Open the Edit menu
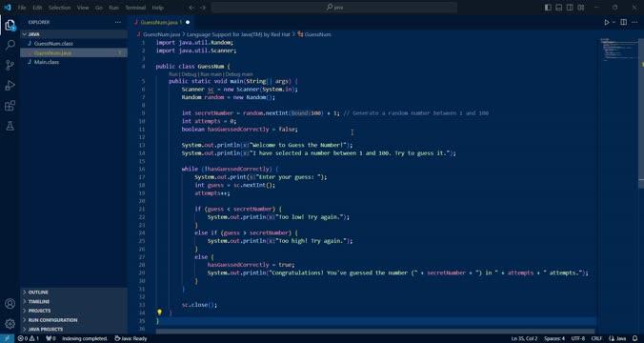 [x=37, y=8]
